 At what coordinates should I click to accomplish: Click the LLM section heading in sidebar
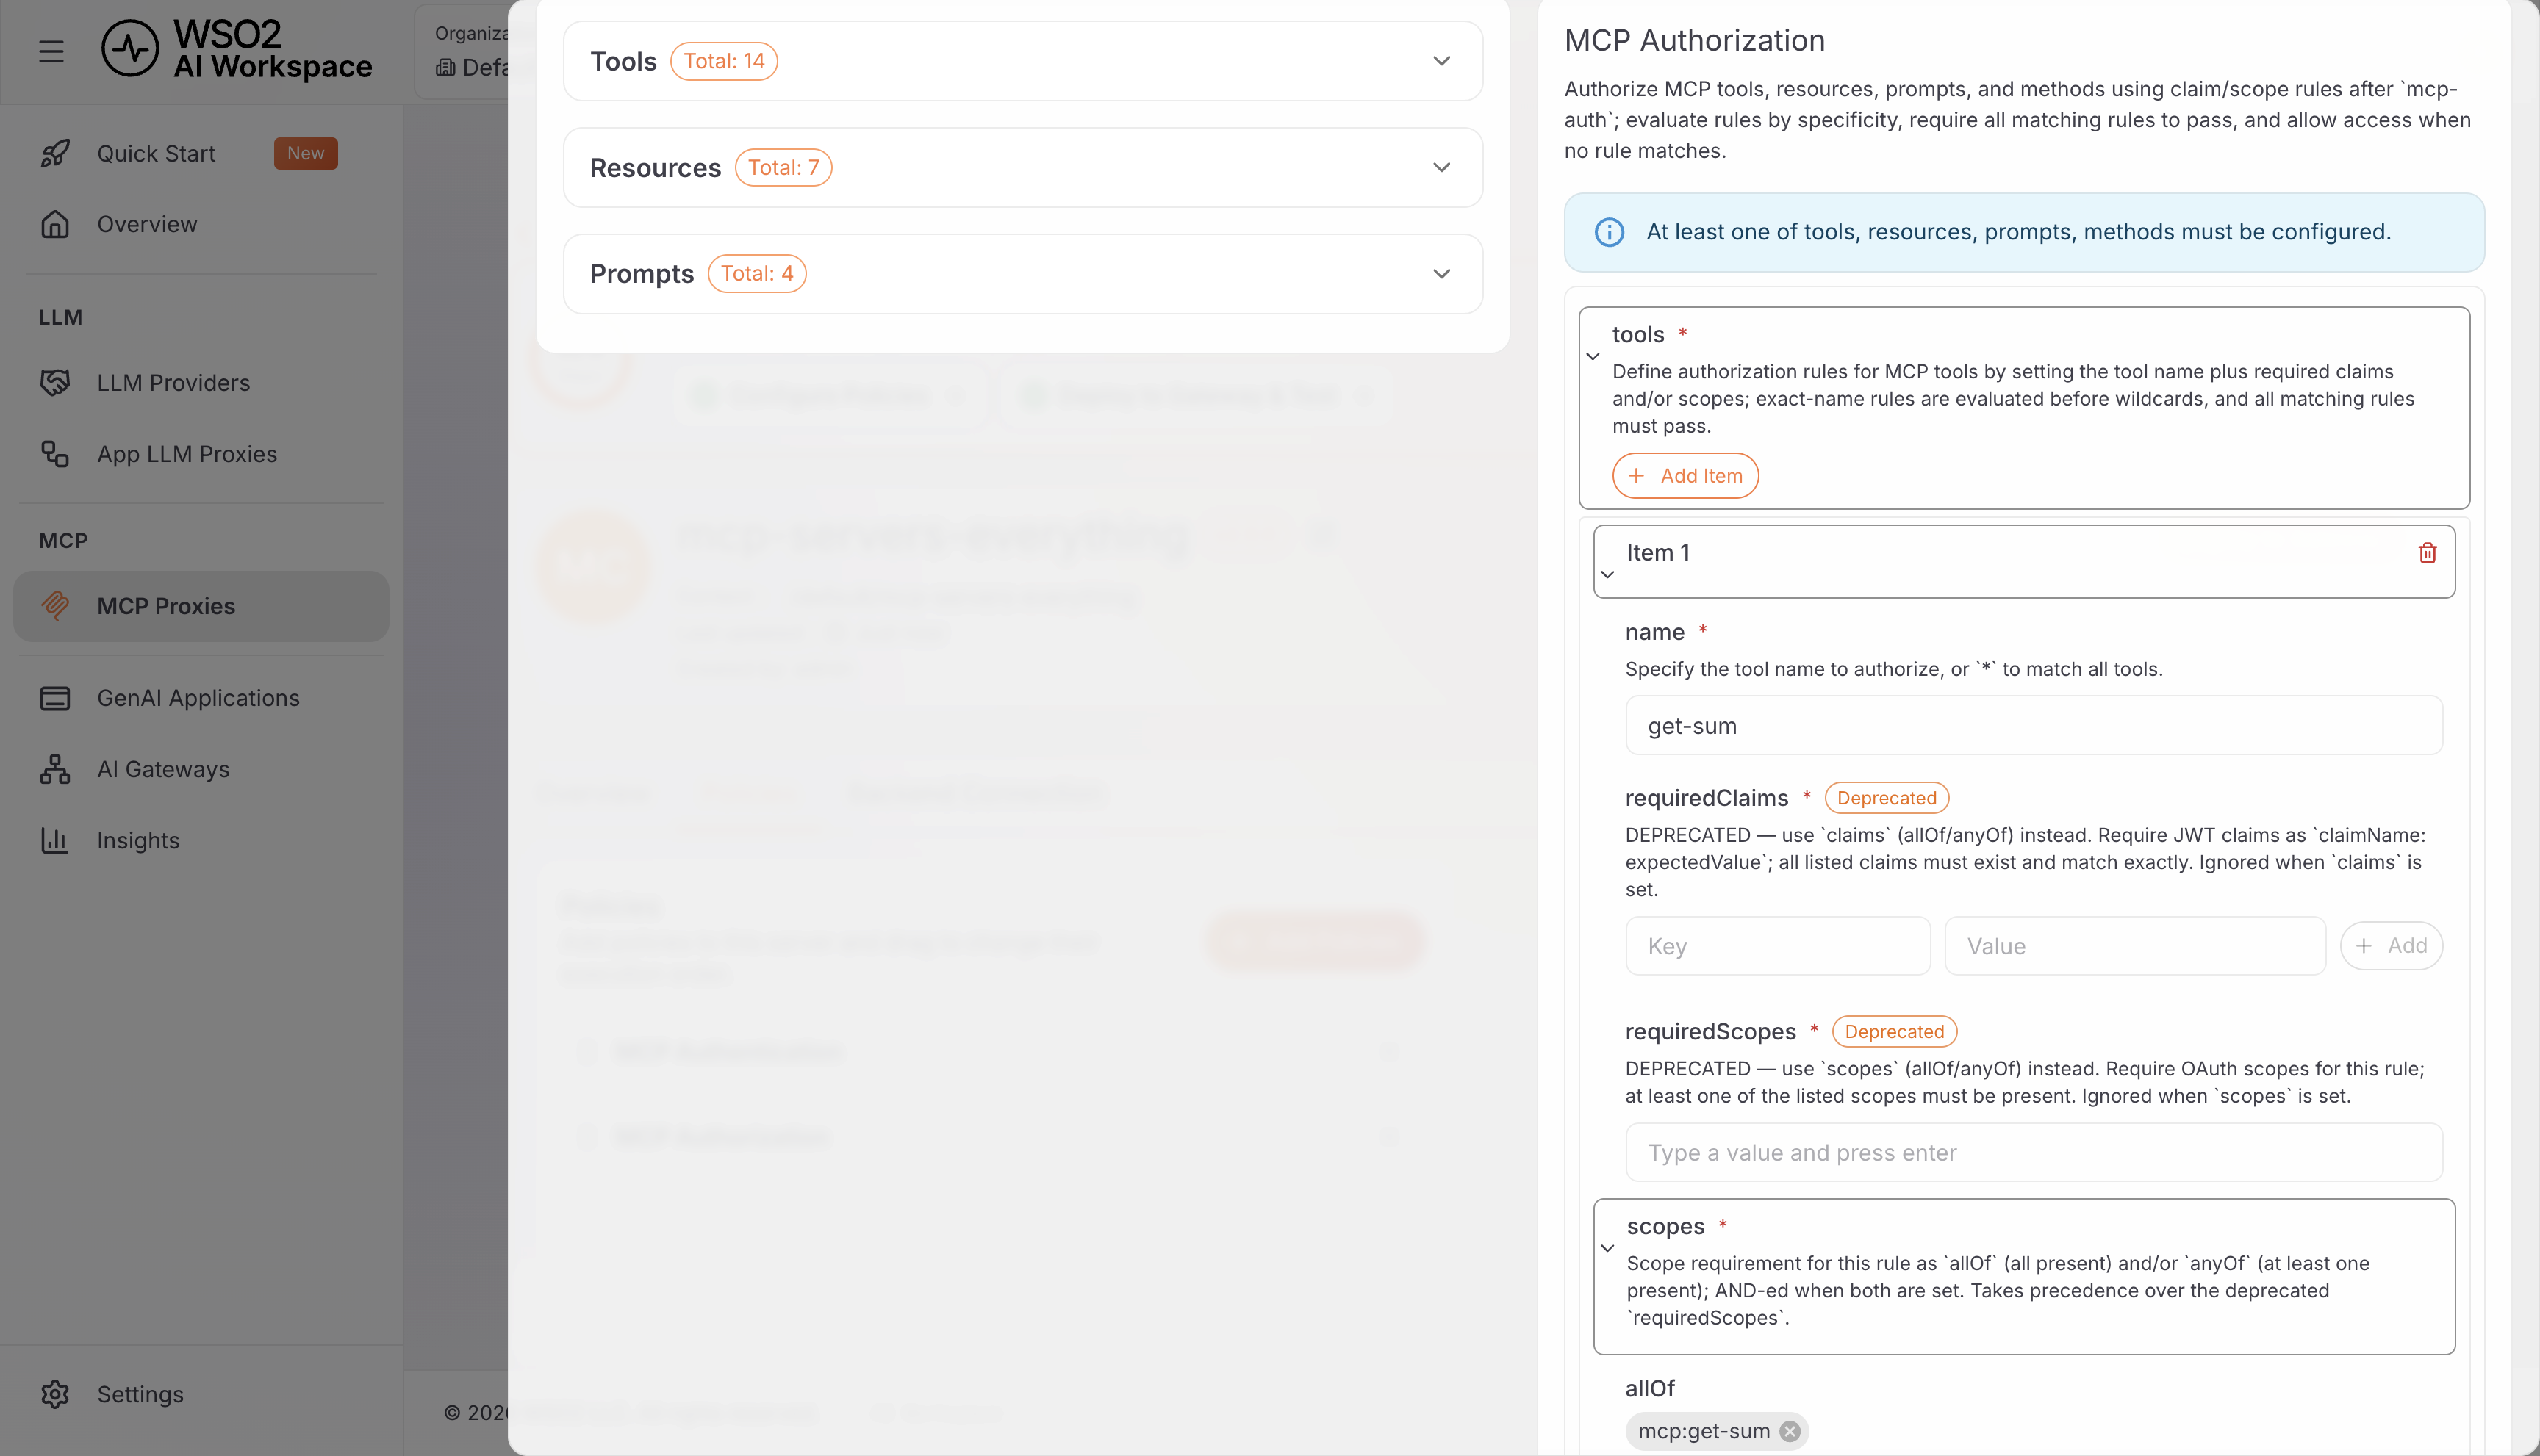point(60,317)
